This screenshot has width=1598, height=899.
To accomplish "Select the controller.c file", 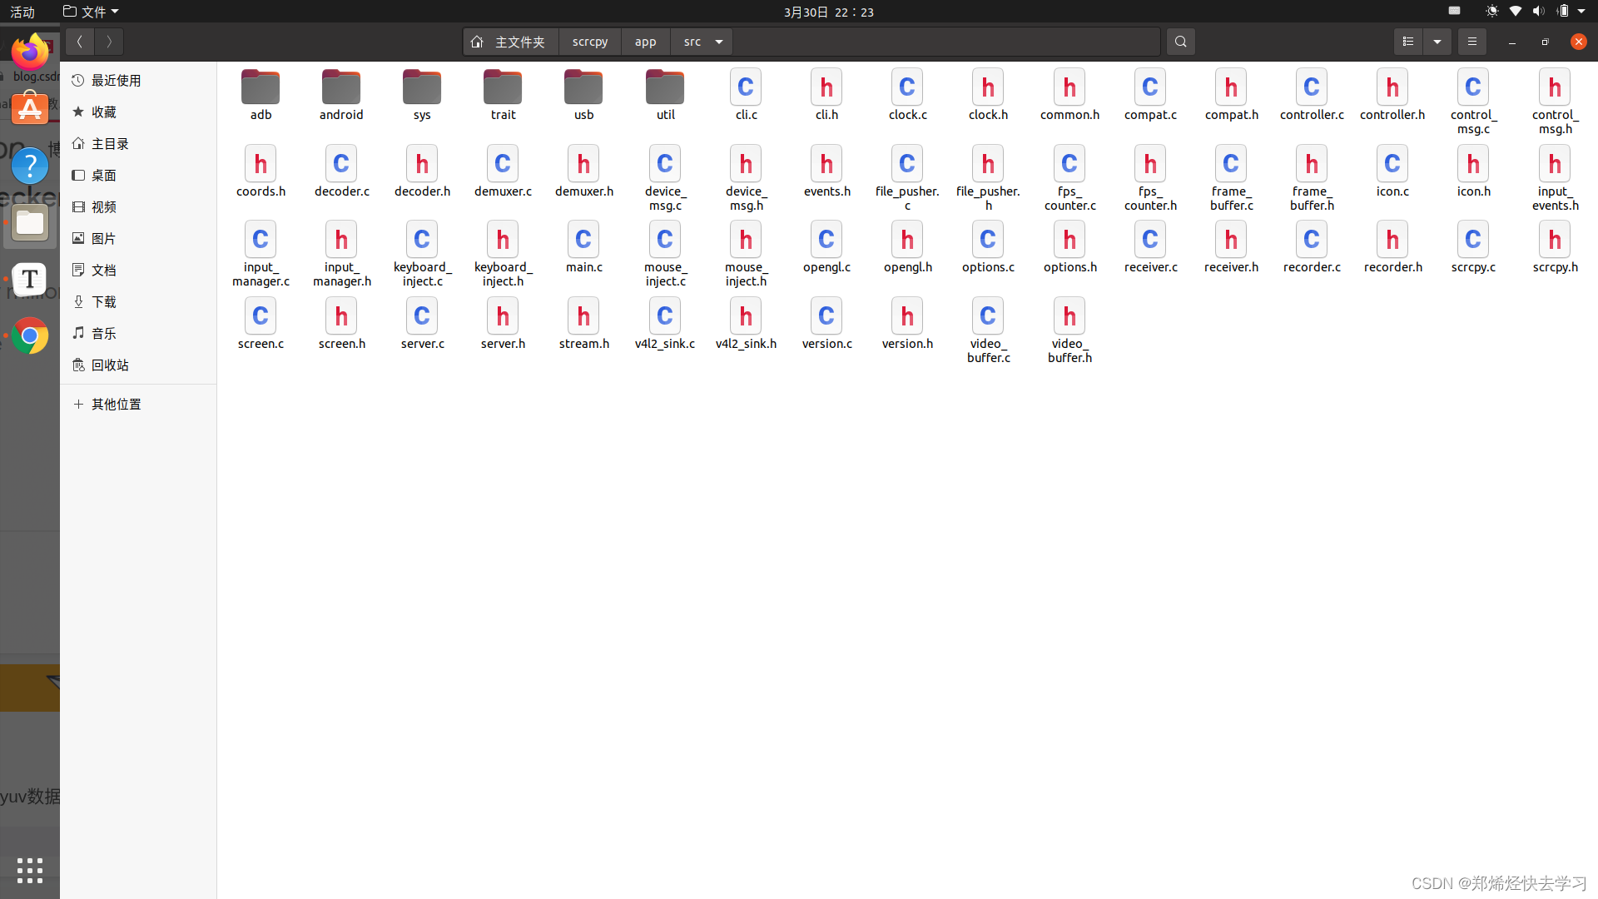I will point(1312,95).
